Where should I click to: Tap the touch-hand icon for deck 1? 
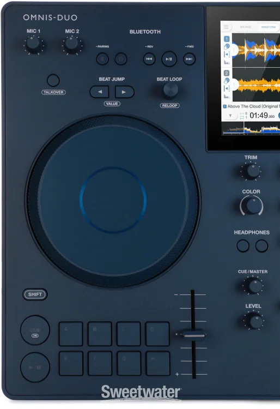pyautogui.click(x=227, y=47)
